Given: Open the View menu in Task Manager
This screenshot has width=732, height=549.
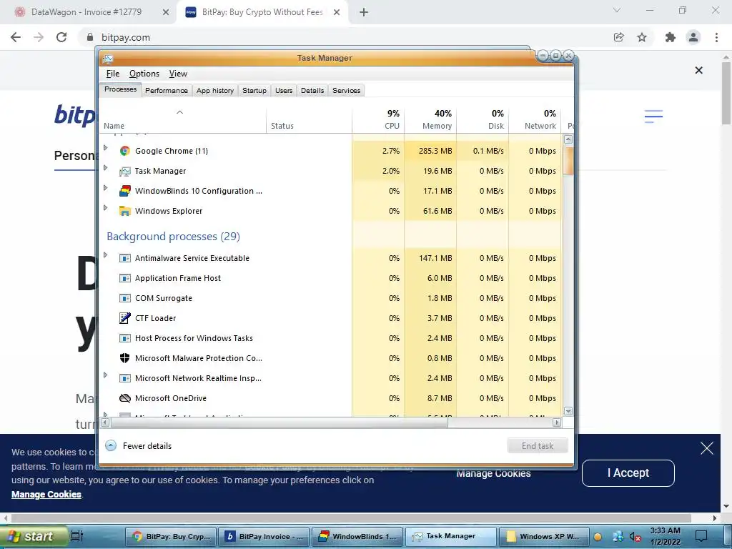Looking at the screenshot, I should [x=178, y=74].
